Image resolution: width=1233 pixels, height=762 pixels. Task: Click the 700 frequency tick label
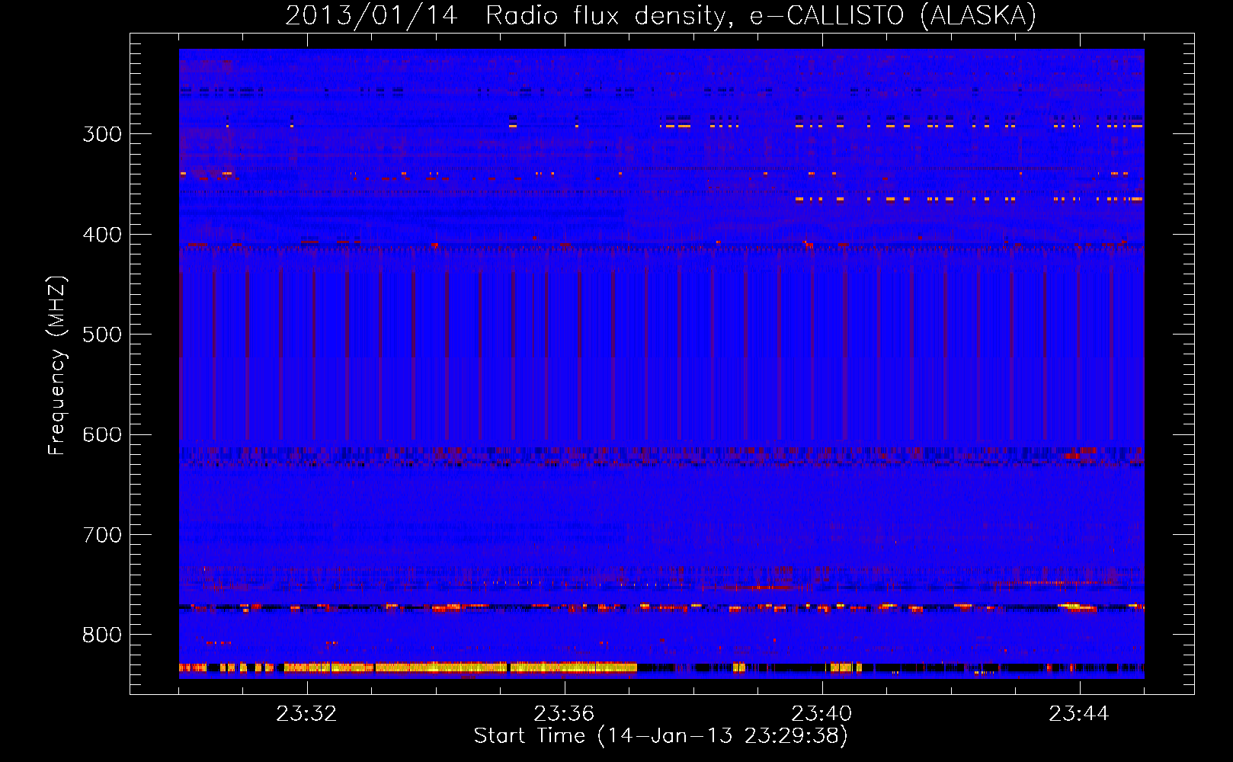(x=102, y=535)
